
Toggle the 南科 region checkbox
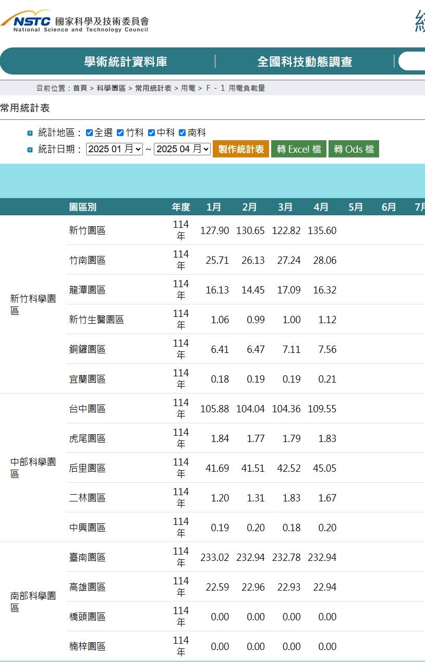182,133
